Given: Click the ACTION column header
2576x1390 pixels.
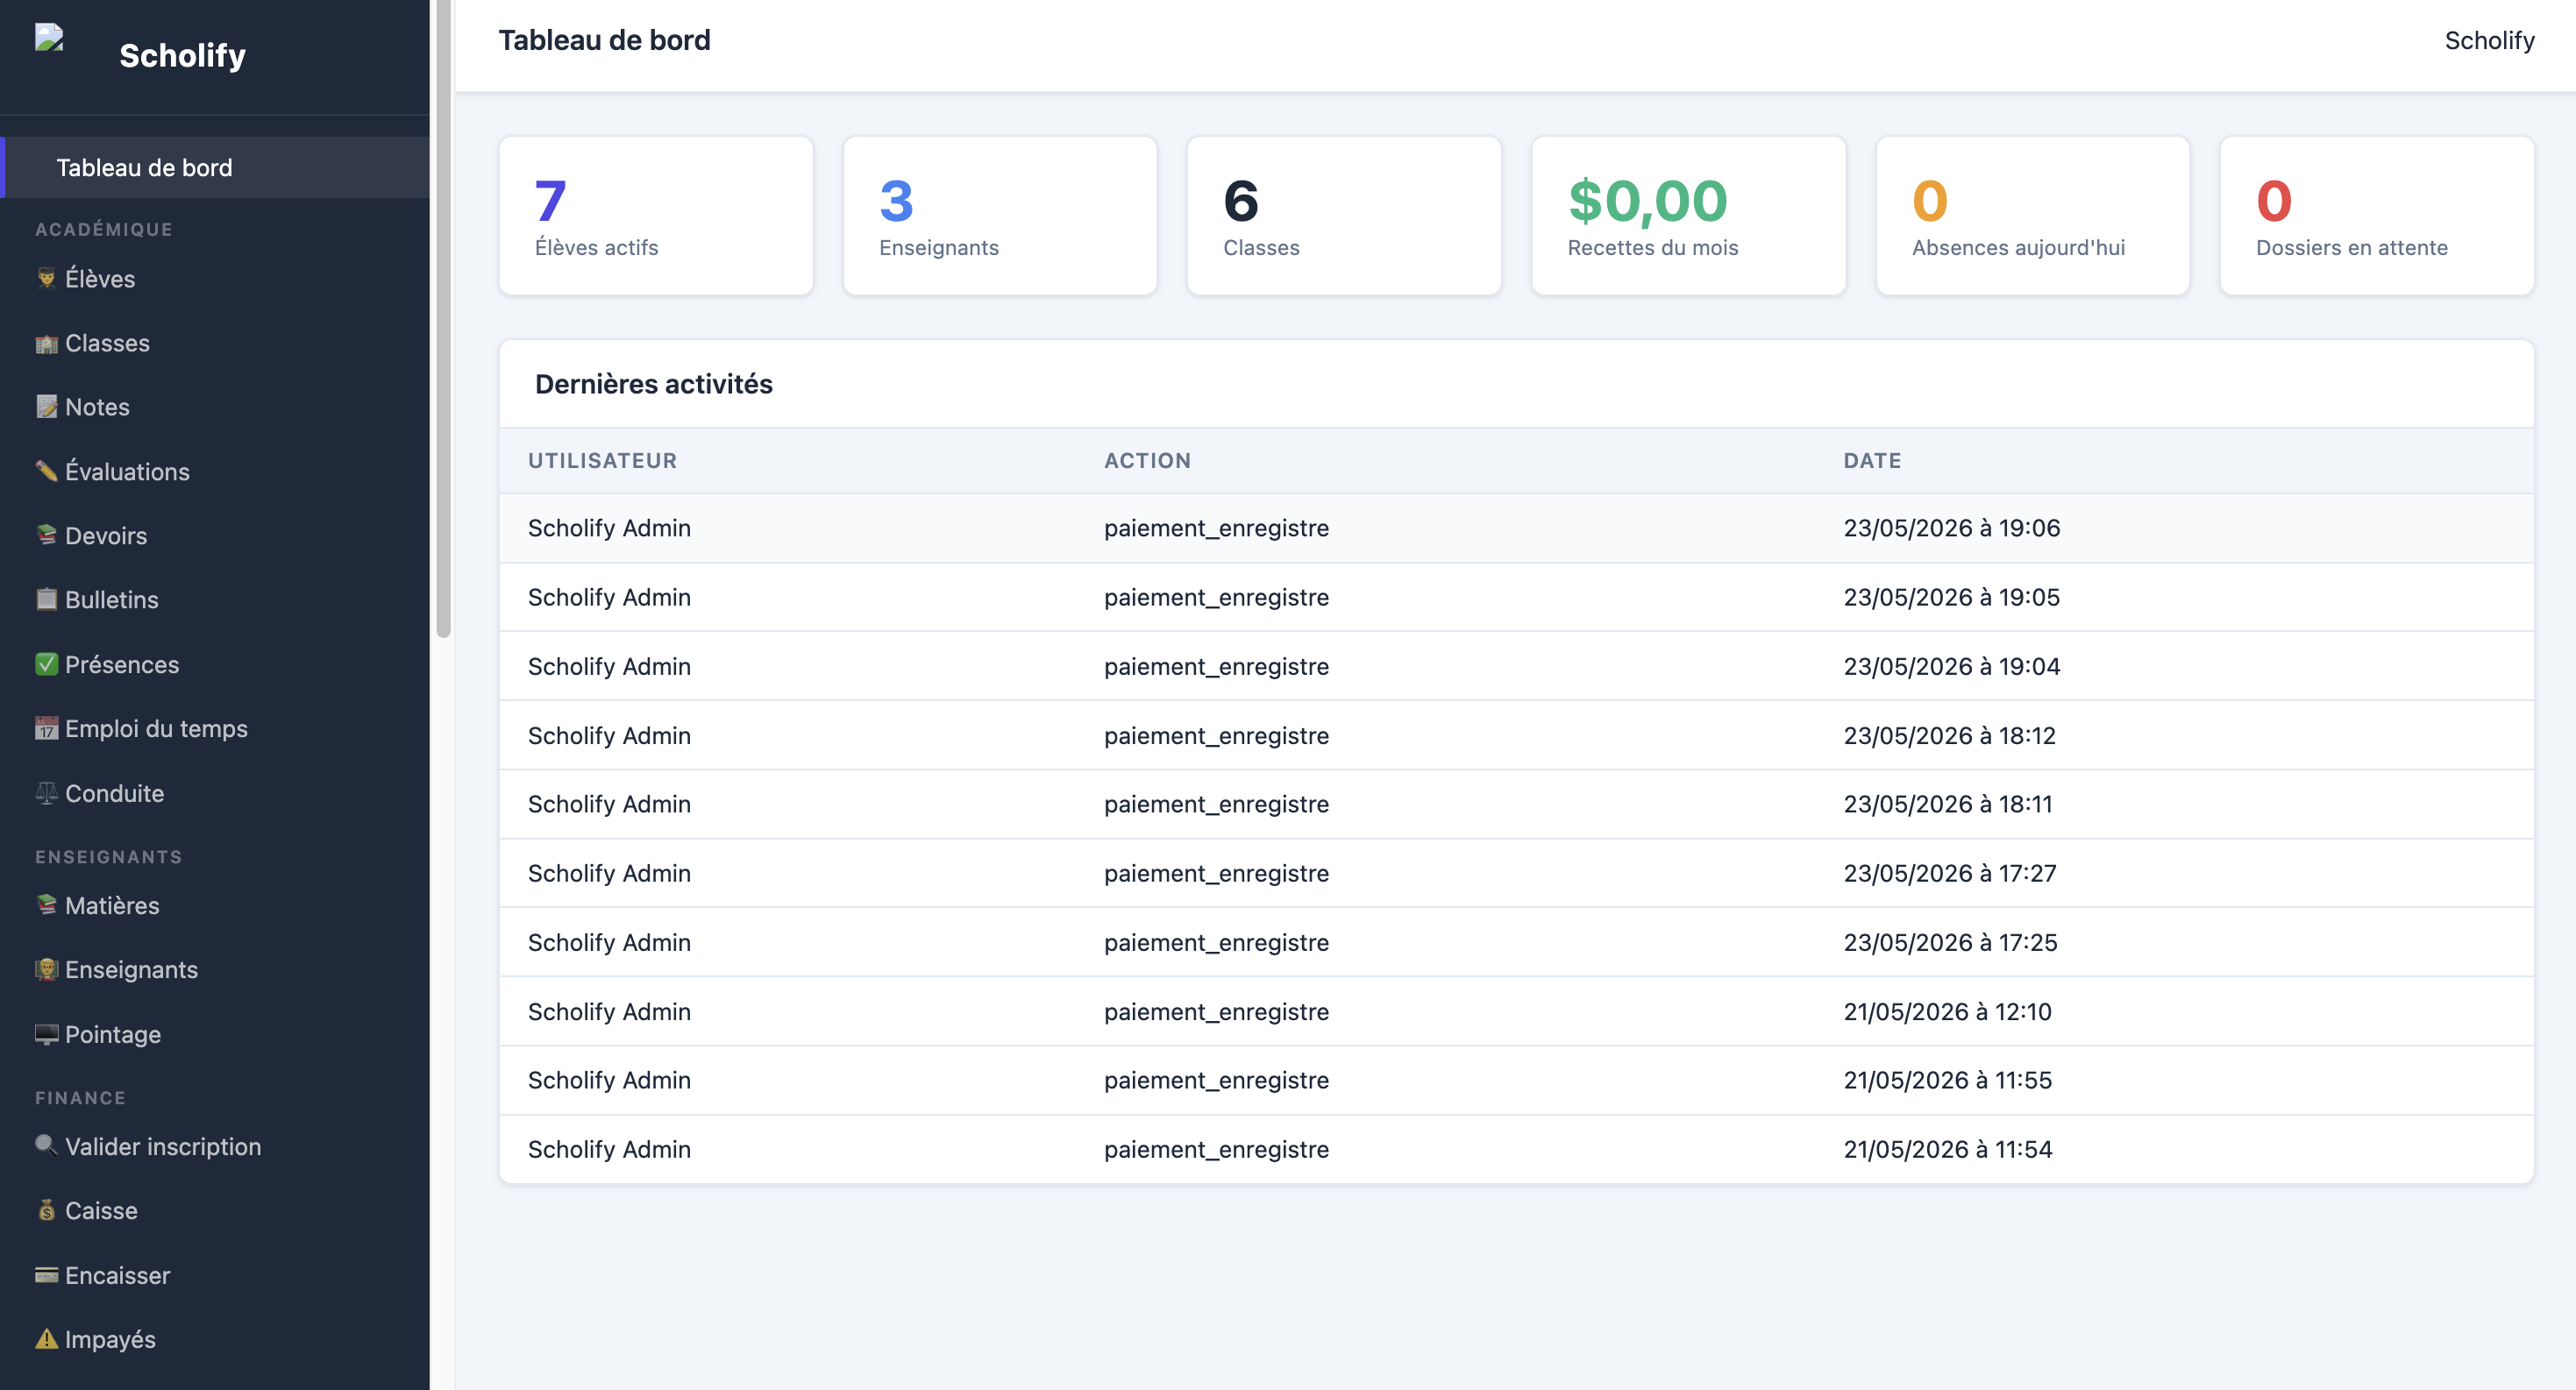Looking at the screenshot, I should coord(1147,461).
